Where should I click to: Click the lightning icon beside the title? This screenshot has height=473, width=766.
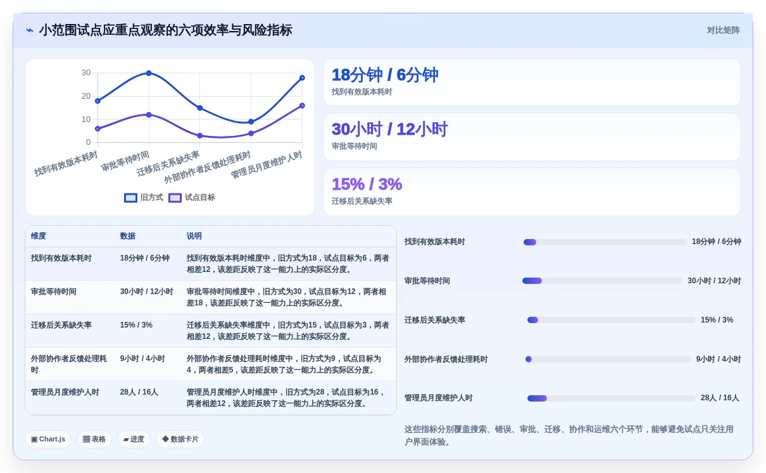click(30, 30)
